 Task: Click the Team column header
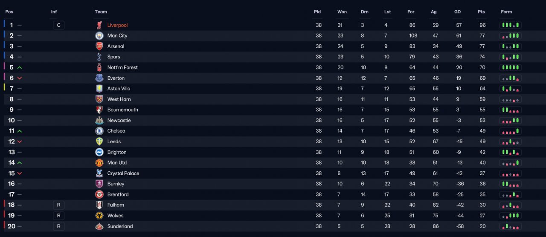(101, 12)
